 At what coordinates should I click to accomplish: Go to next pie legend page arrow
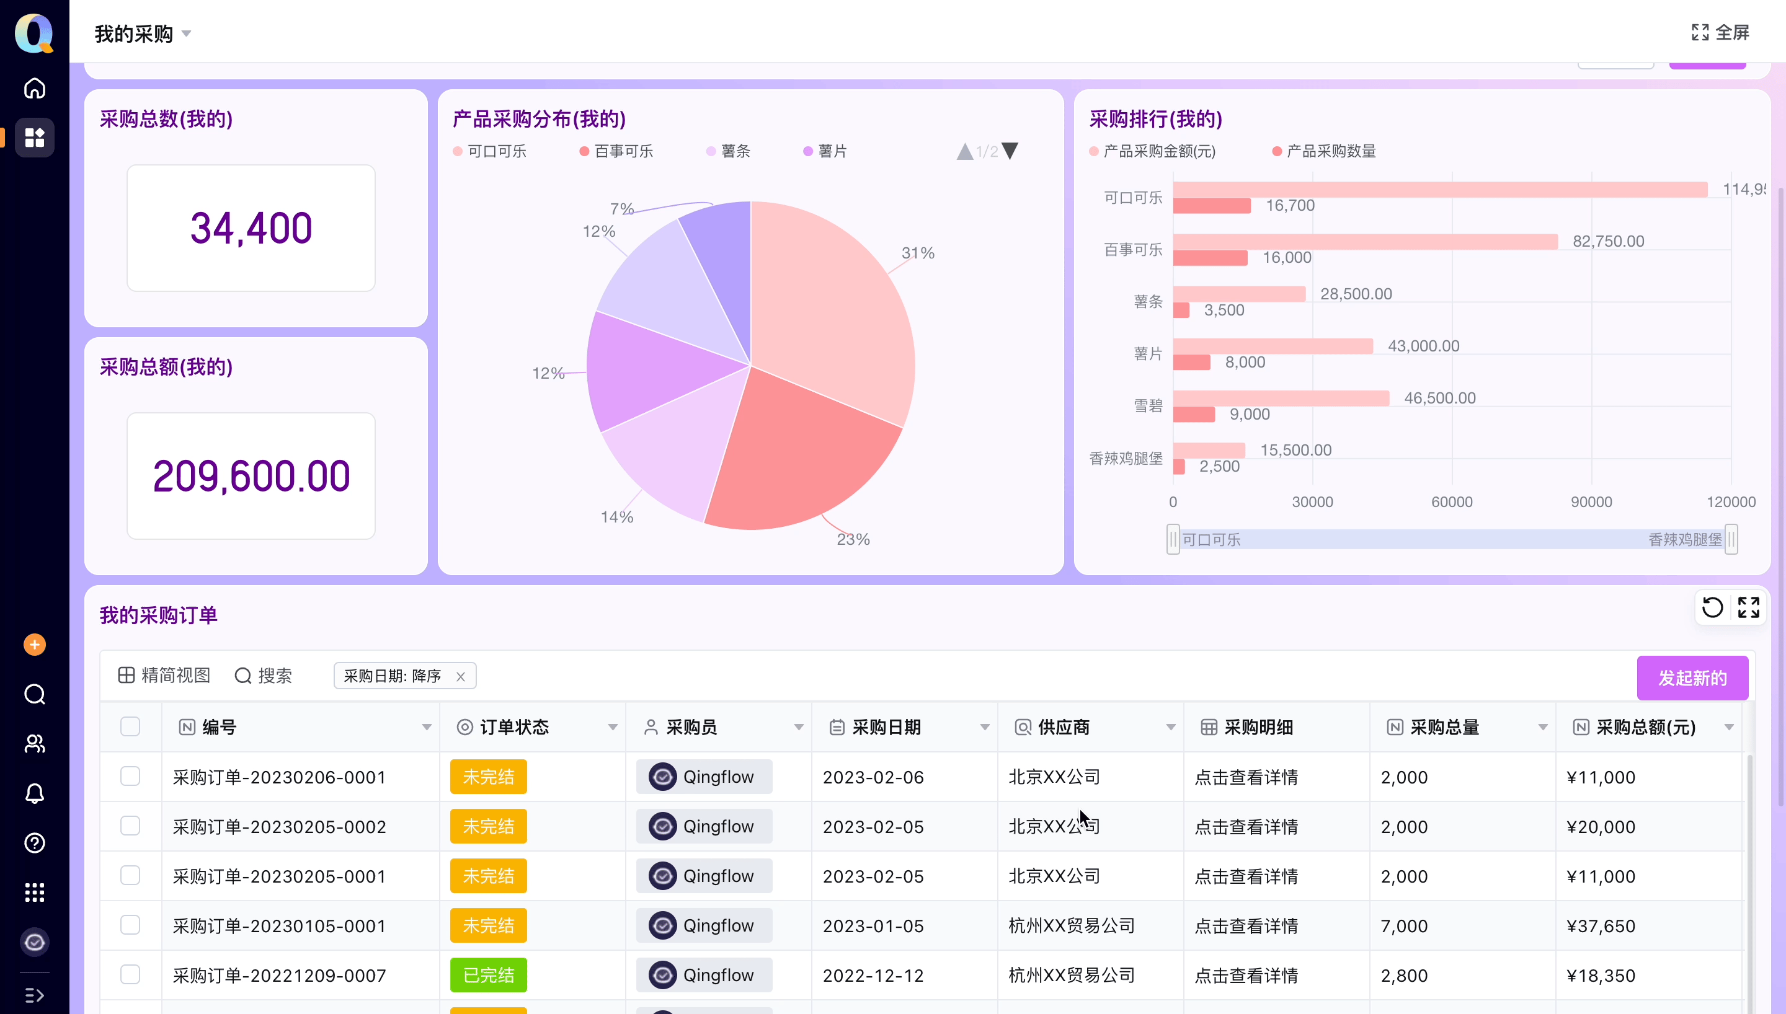tap(1010, 151)
